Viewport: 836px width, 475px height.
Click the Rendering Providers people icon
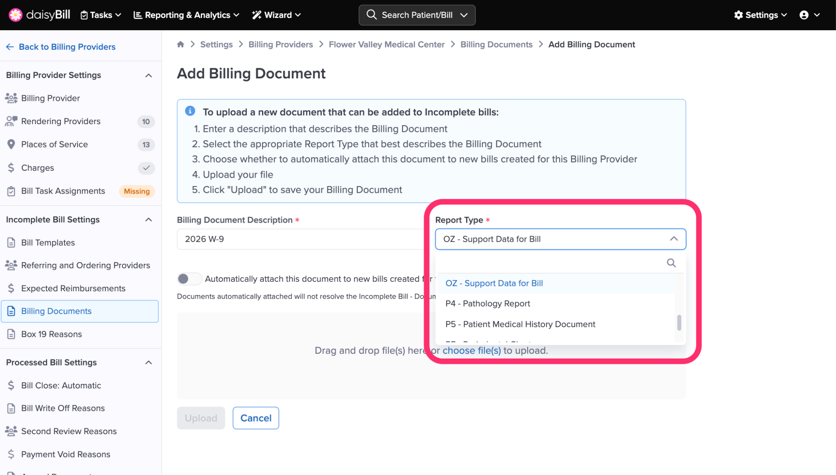point(11,121)
